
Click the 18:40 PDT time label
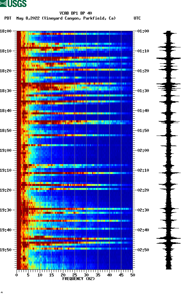tap(6, 111)
